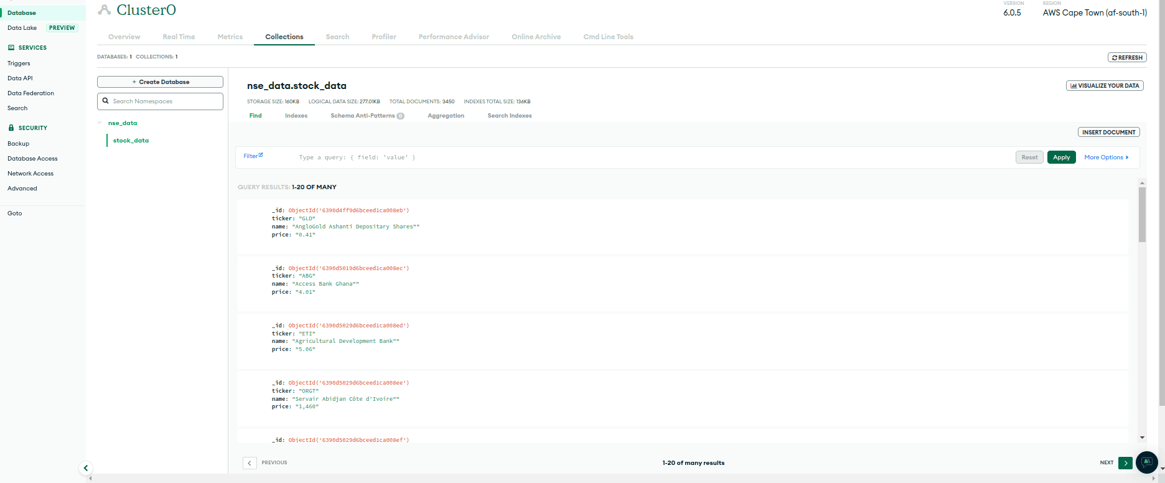1165x483 pixels.
Task: Click the Cluster0 cluster icon
Action: (105, 10)
